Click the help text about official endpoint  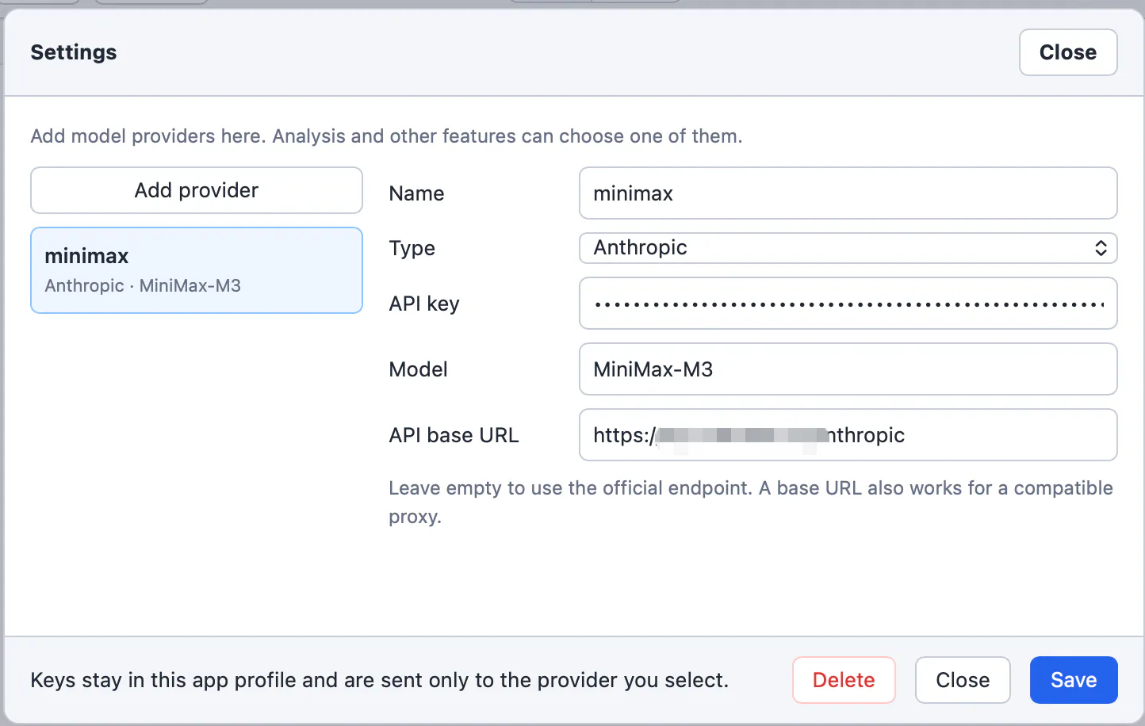[x=751, y=502]
